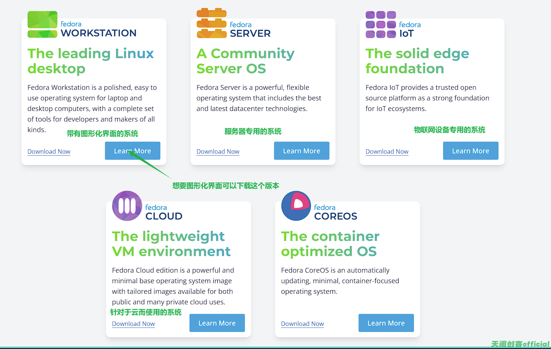Click the Fedora Cloud edition description paragraph
This screenshot has width=551, height=349.
tap(173, 286)
